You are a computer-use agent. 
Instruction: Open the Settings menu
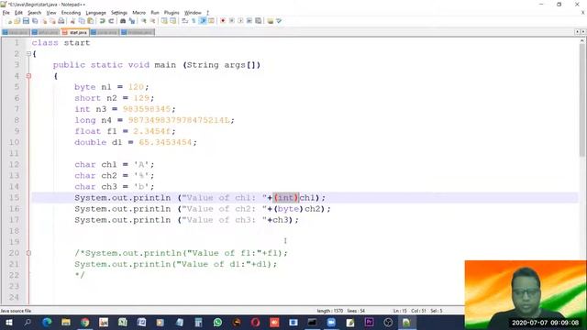[119, 13]
